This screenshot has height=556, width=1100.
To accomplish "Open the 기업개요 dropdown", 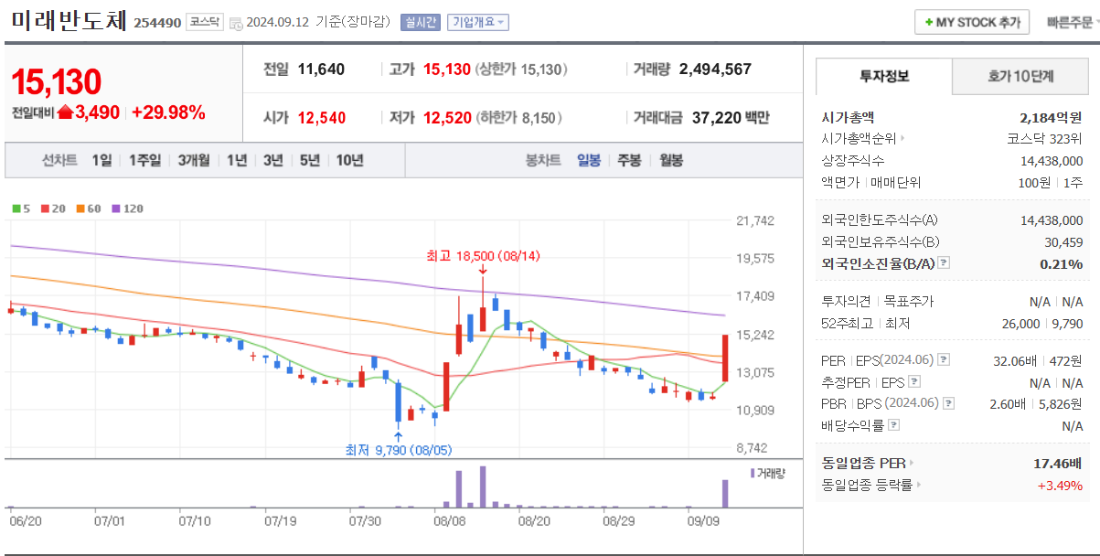I will (477, 23).
